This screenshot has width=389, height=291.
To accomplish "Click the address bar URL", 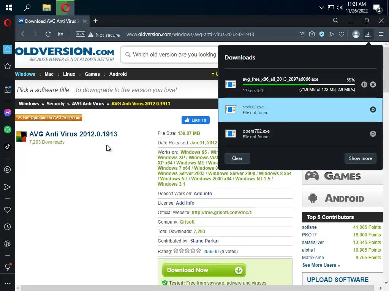I will click(x=190, y=34).
